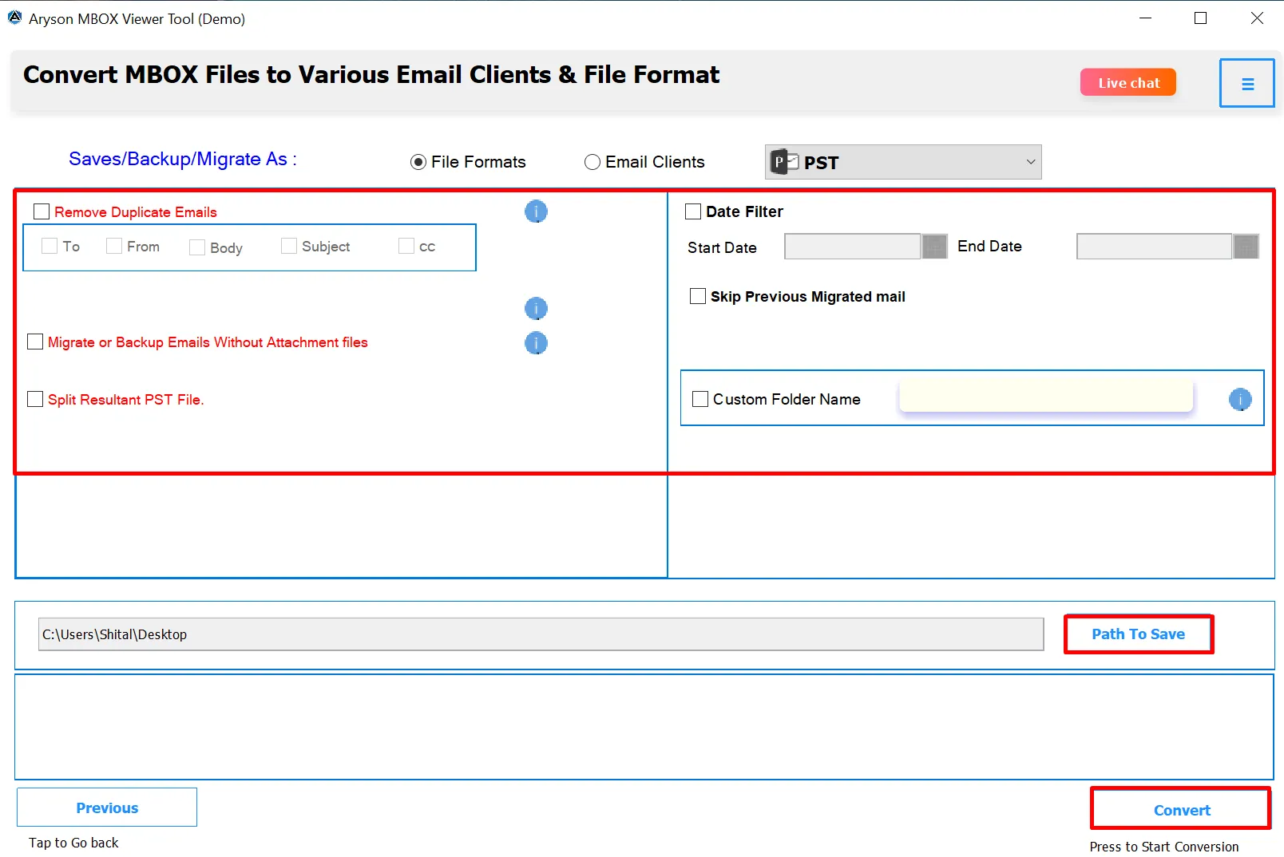The image size is (1284, 857).
Task: Click info icon beside Migrate Without Attachment
Action: pos(536,343)
